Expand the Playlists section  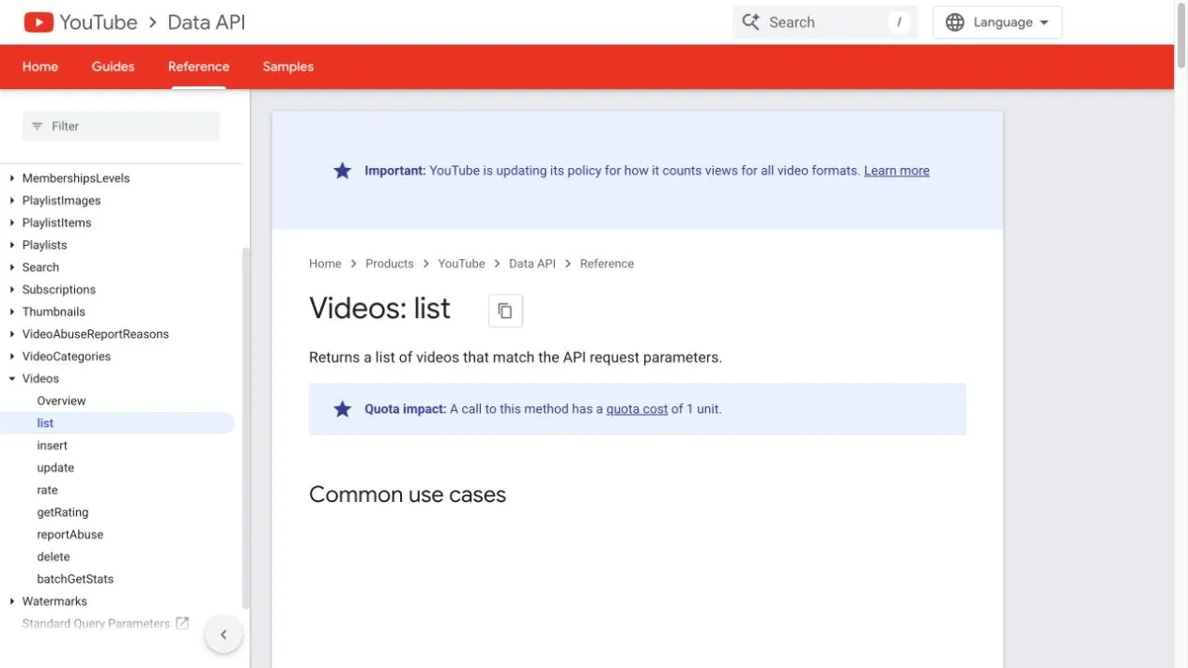12,245
